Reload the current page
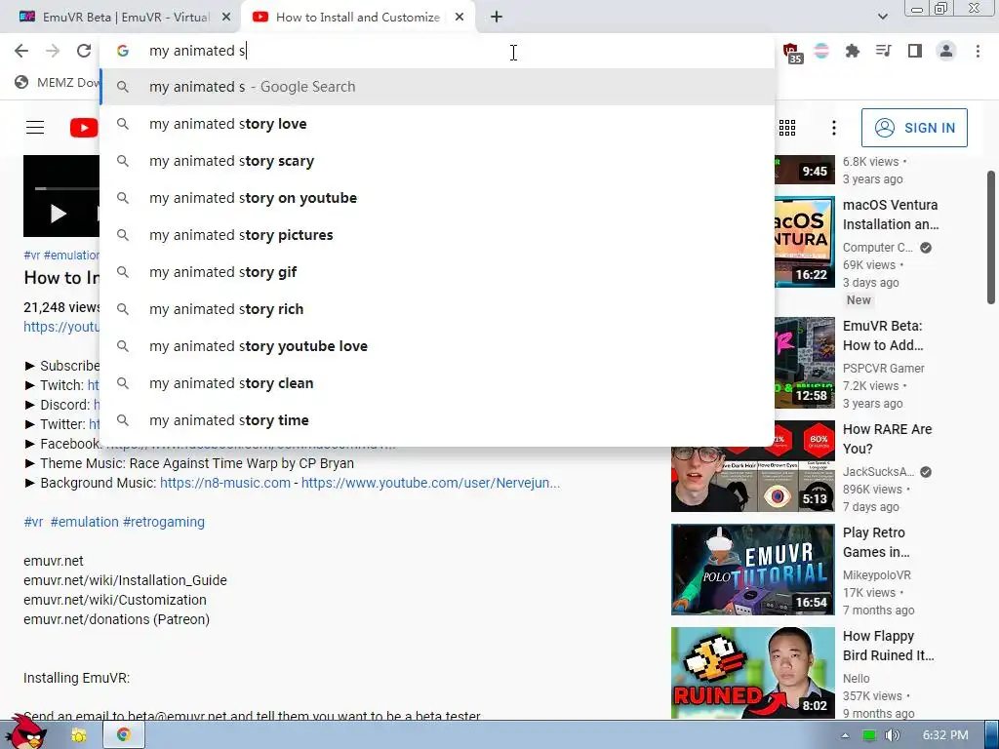 click(x=84, y=51)
